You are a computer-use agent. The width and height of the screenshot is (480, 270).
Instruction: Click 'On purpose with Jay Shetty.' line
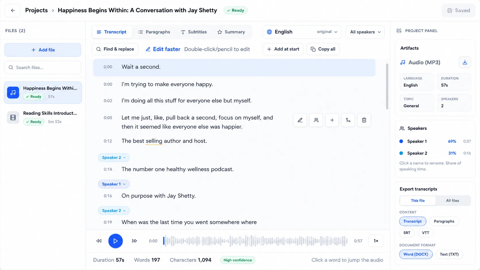pyautogui.click(x=158, y=196)
